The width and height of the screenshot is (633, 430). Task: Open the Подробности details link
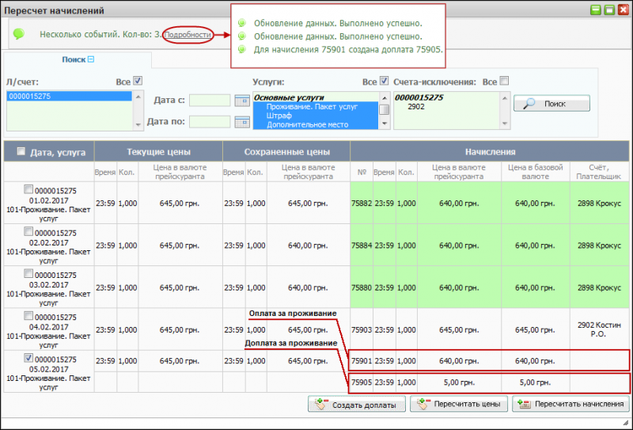188,35
